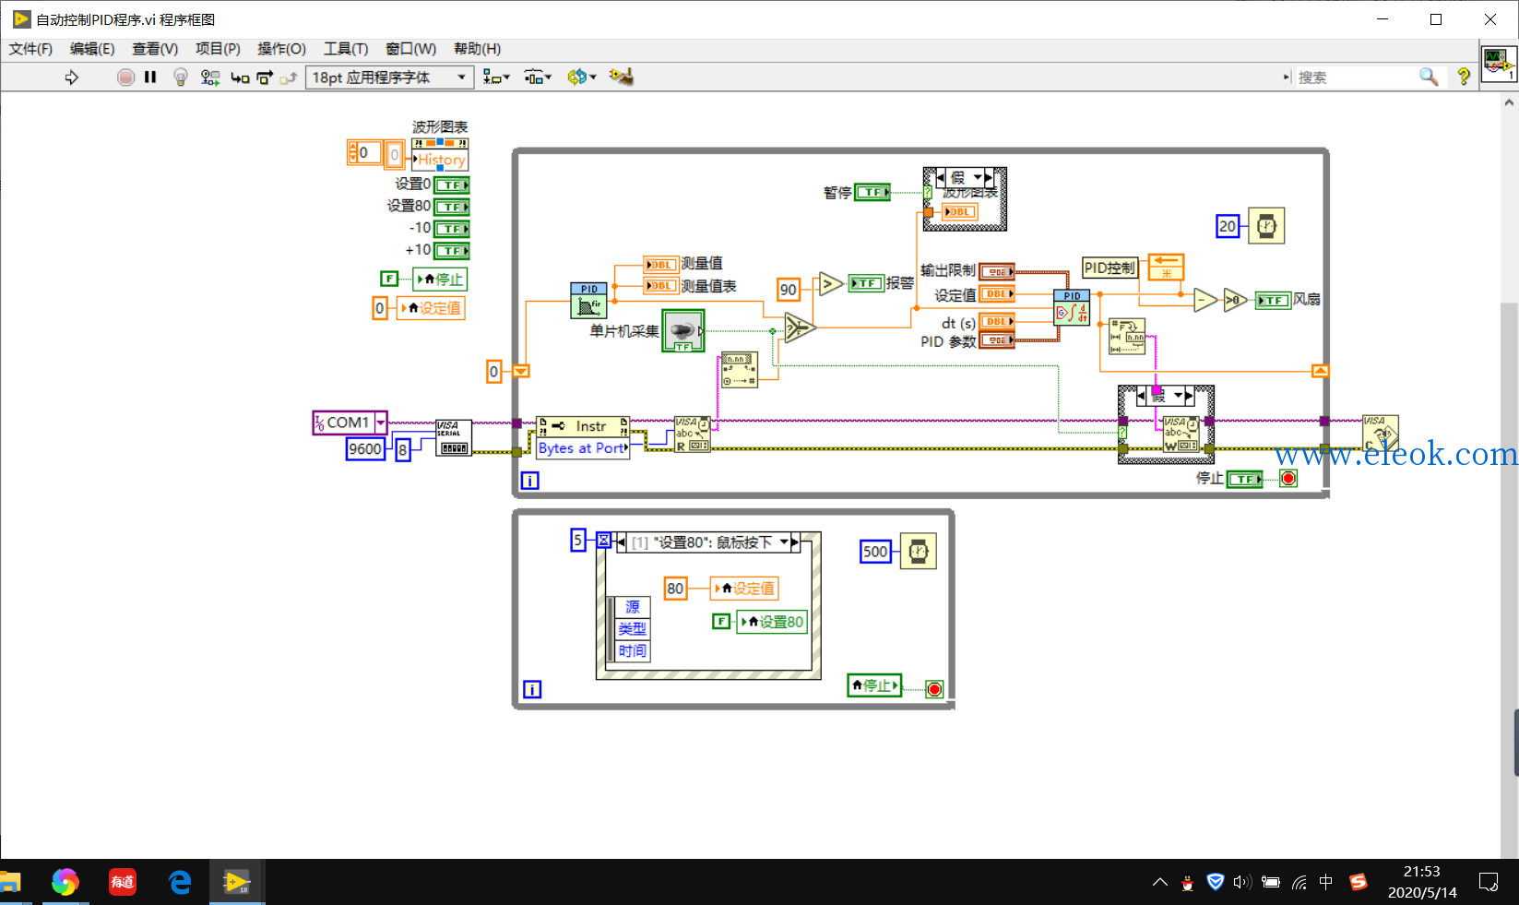Open the 帮助(H) menu
Screen dimensions: 1519x905
(x=477, y=49)
